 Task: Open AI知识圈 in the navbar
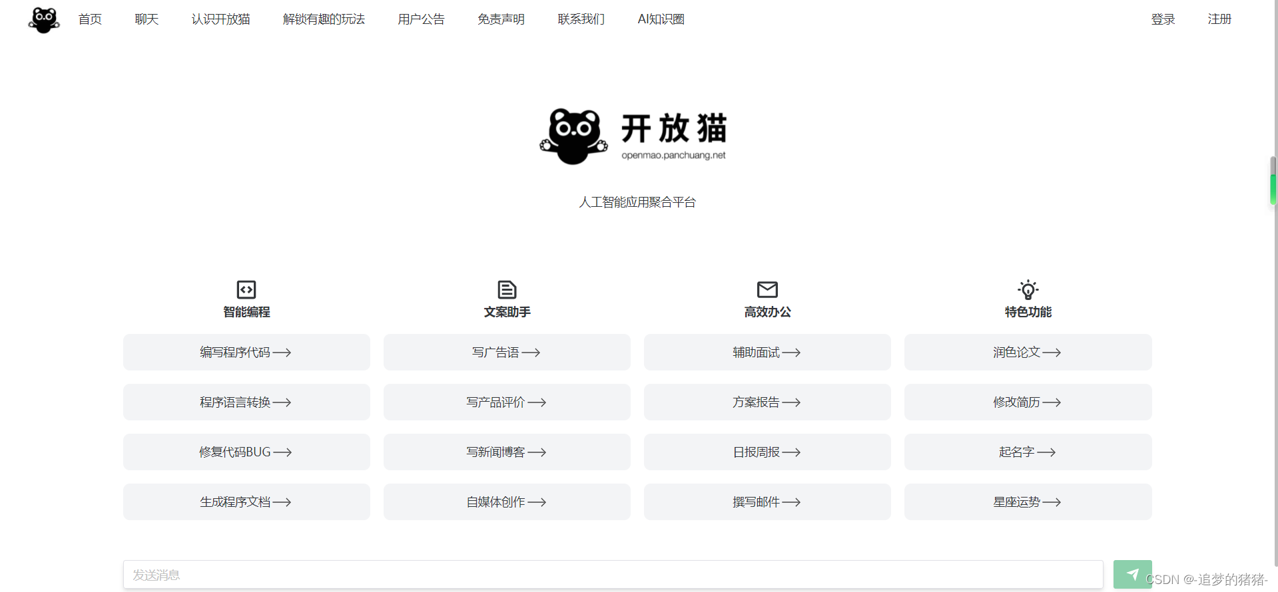[x=661, y=19]
